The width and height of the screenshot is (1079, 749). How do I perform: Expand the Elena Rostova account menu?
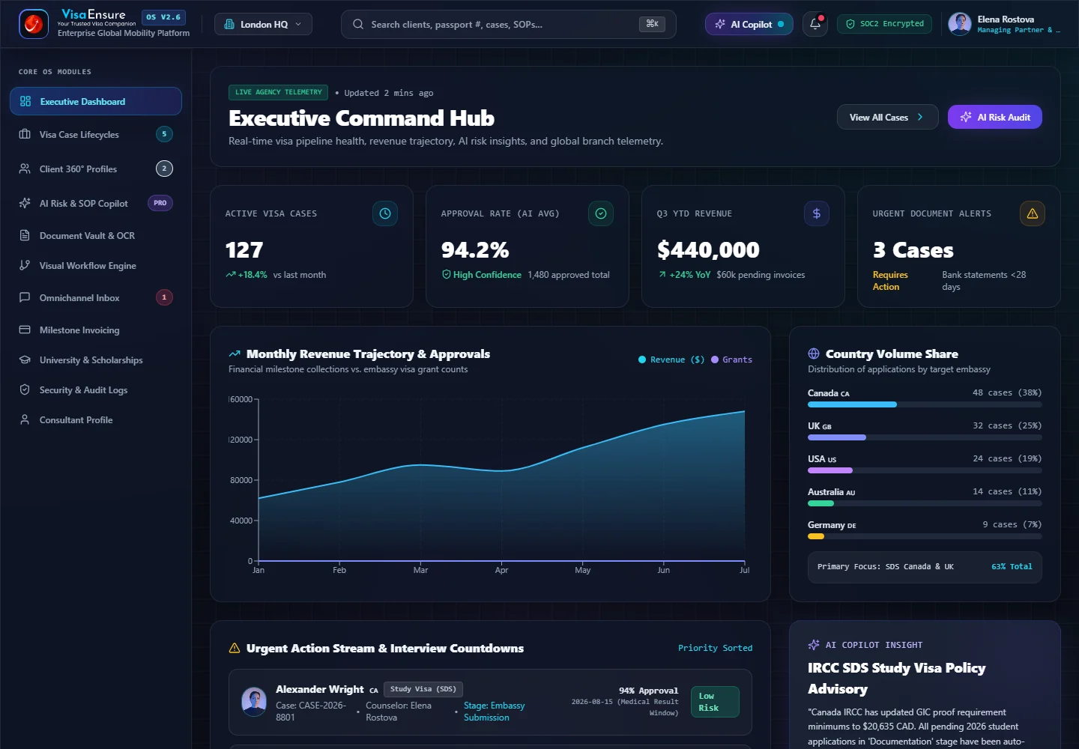click(1004, 24)
